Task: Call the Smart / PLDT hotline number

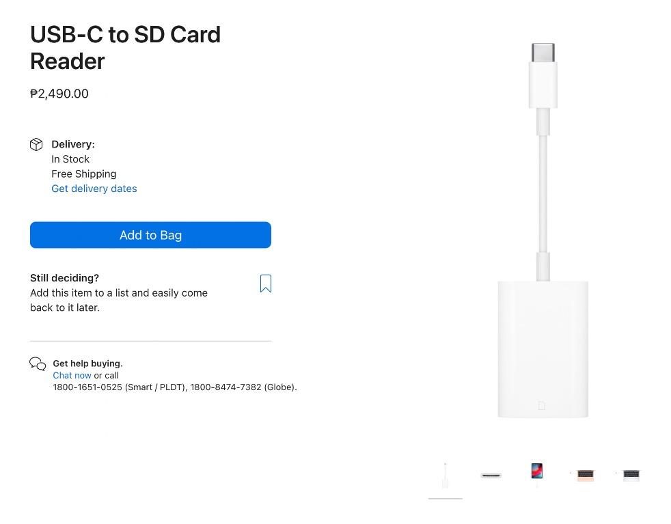Action: [x=85, y=387]
